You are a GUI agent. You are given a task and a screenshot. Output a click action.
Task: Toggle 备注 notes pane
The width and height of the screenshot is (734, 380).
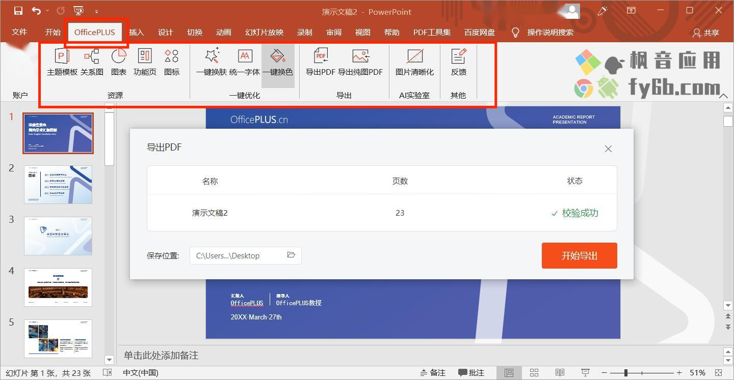(x=433, y=373)
